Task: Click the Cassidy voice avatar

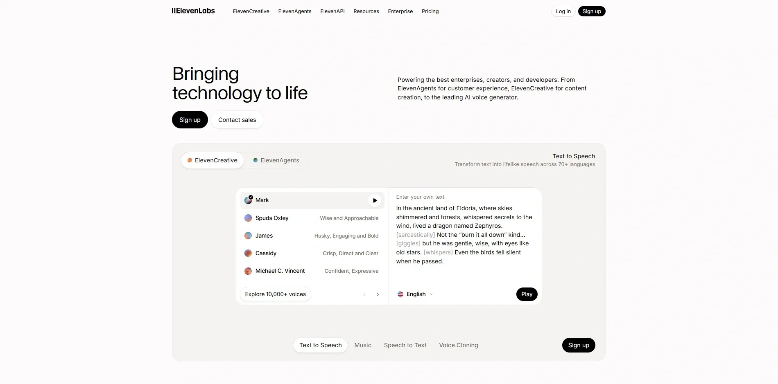Action: (x=248, y=253)
